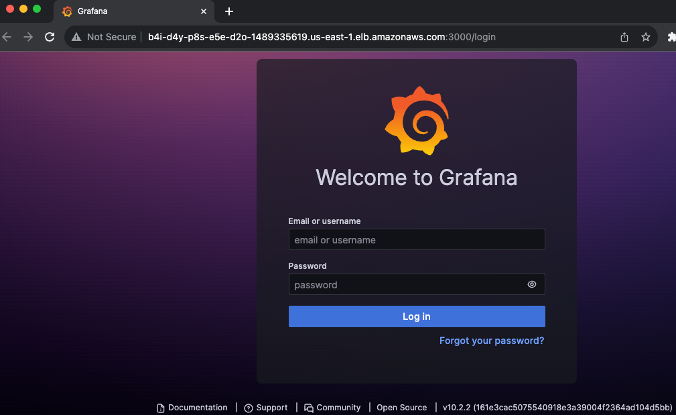Image resolution: width=676 pixels, height=415 pixels.
Task: Click the Not Secure warning icon
Action: 76,37
